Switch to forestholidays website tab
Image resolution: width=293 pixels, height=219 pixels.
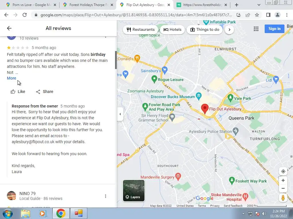pyautogui.click(x=201, y=5)
